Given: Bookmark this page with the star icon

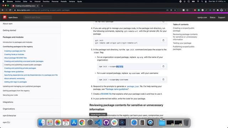Looking at the screenshot, I should (x=175, y=10).
